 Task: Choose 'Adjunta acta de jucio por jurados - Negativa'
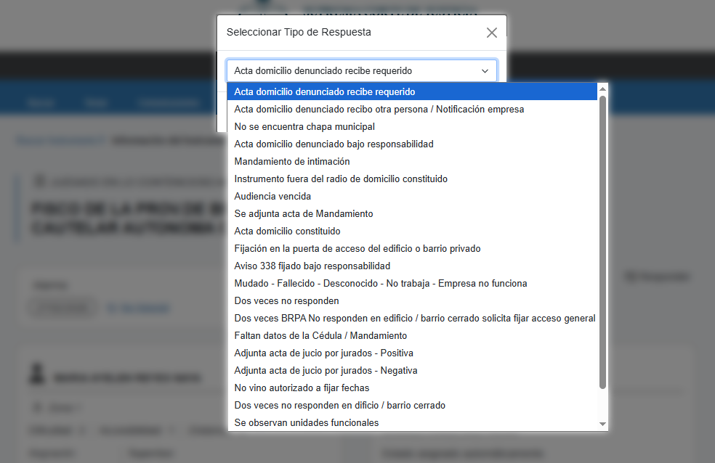coord(326,371)
